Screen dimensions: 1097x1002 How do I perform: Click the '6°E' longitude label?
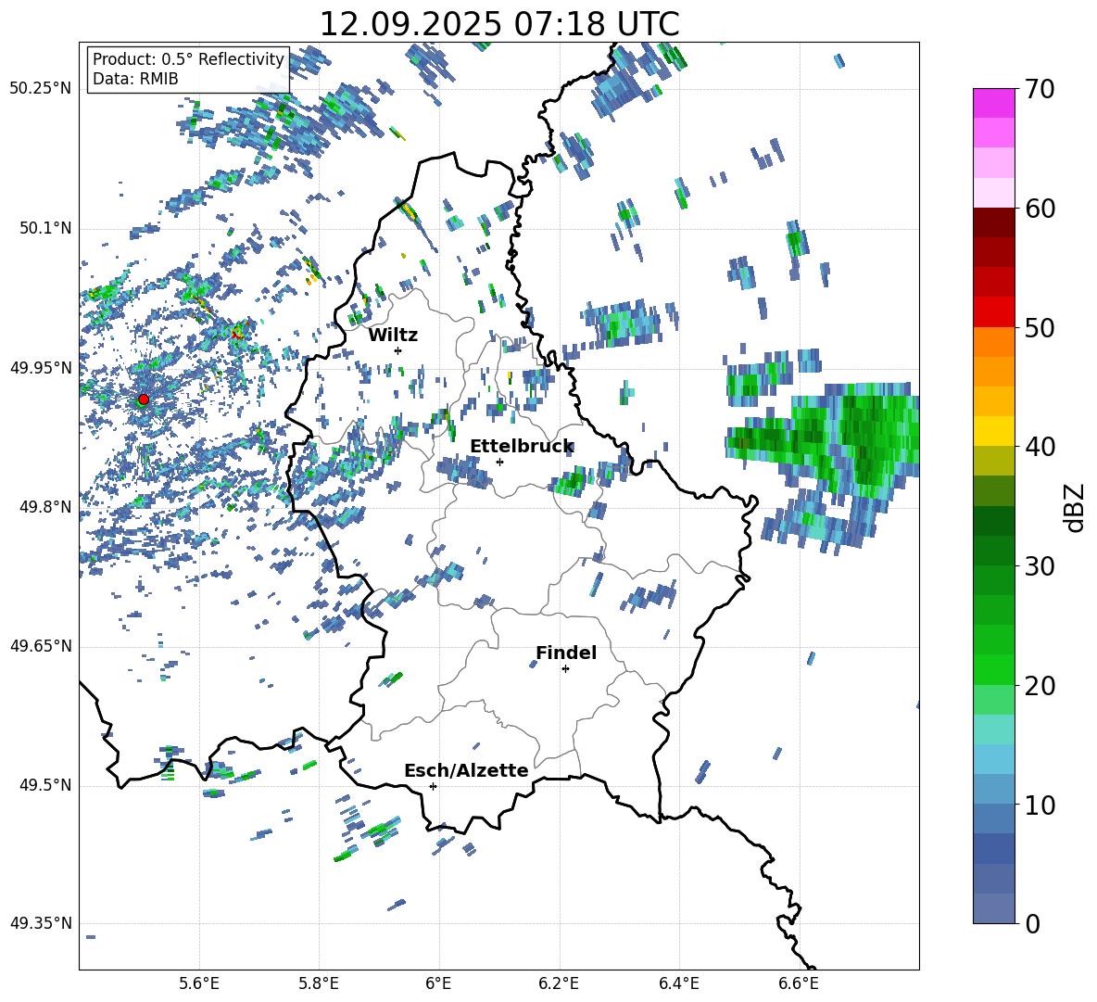click(438, 983)
